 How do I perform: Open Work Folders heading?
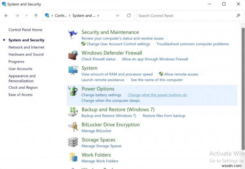click(x=96, y=155)
